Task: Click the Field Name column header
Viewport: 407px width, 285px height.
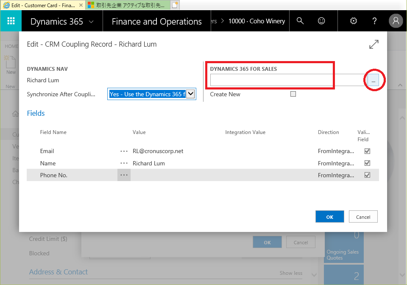Action: [x=53, y=132]
